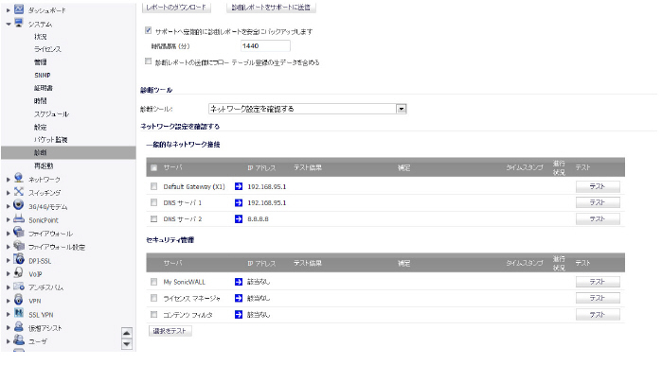Click the SonicPoint access point icon

[x=19, y=219]
